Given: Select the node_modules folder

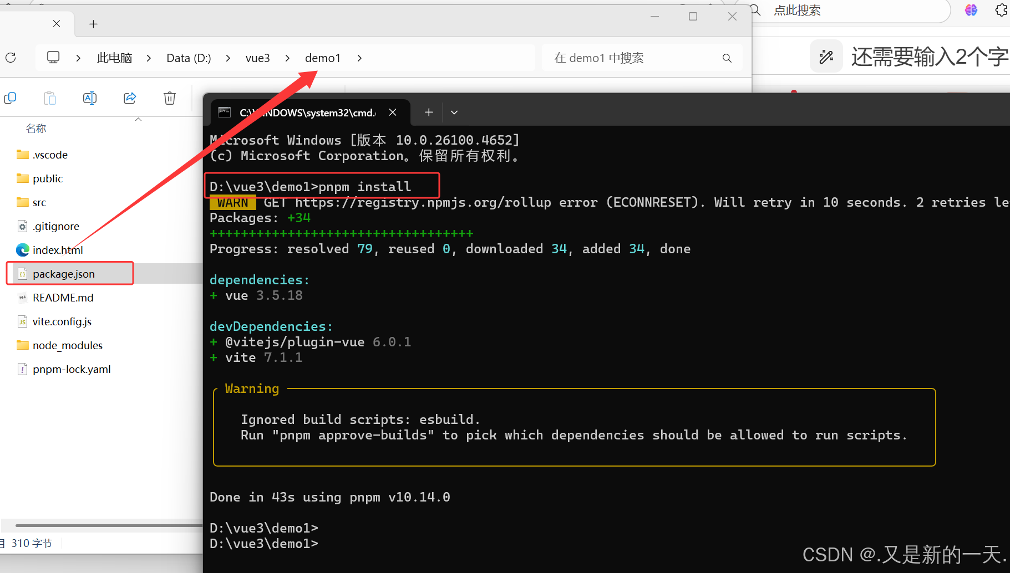Looking at the screenshot, I should coord(68,345).
